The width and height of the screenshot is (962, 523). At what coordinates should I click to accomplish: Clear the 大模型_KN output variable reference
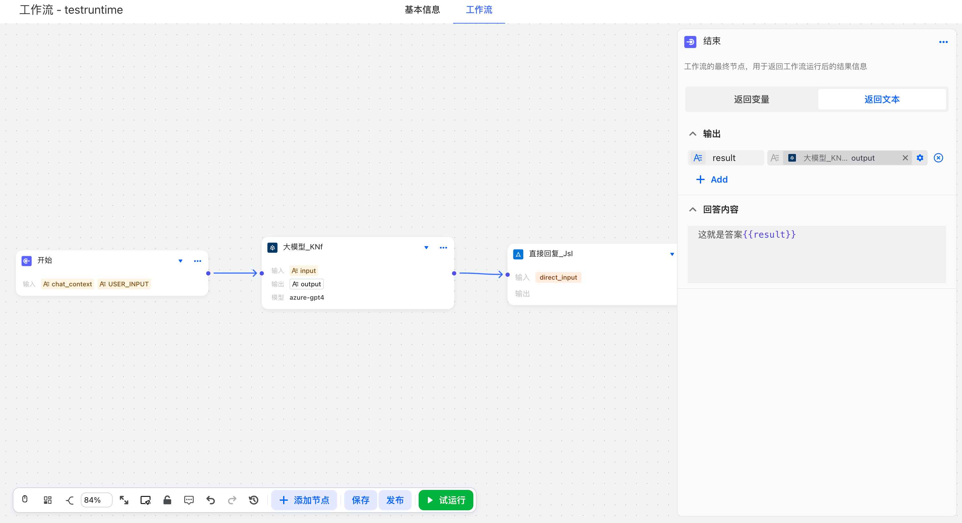point(905,158)
